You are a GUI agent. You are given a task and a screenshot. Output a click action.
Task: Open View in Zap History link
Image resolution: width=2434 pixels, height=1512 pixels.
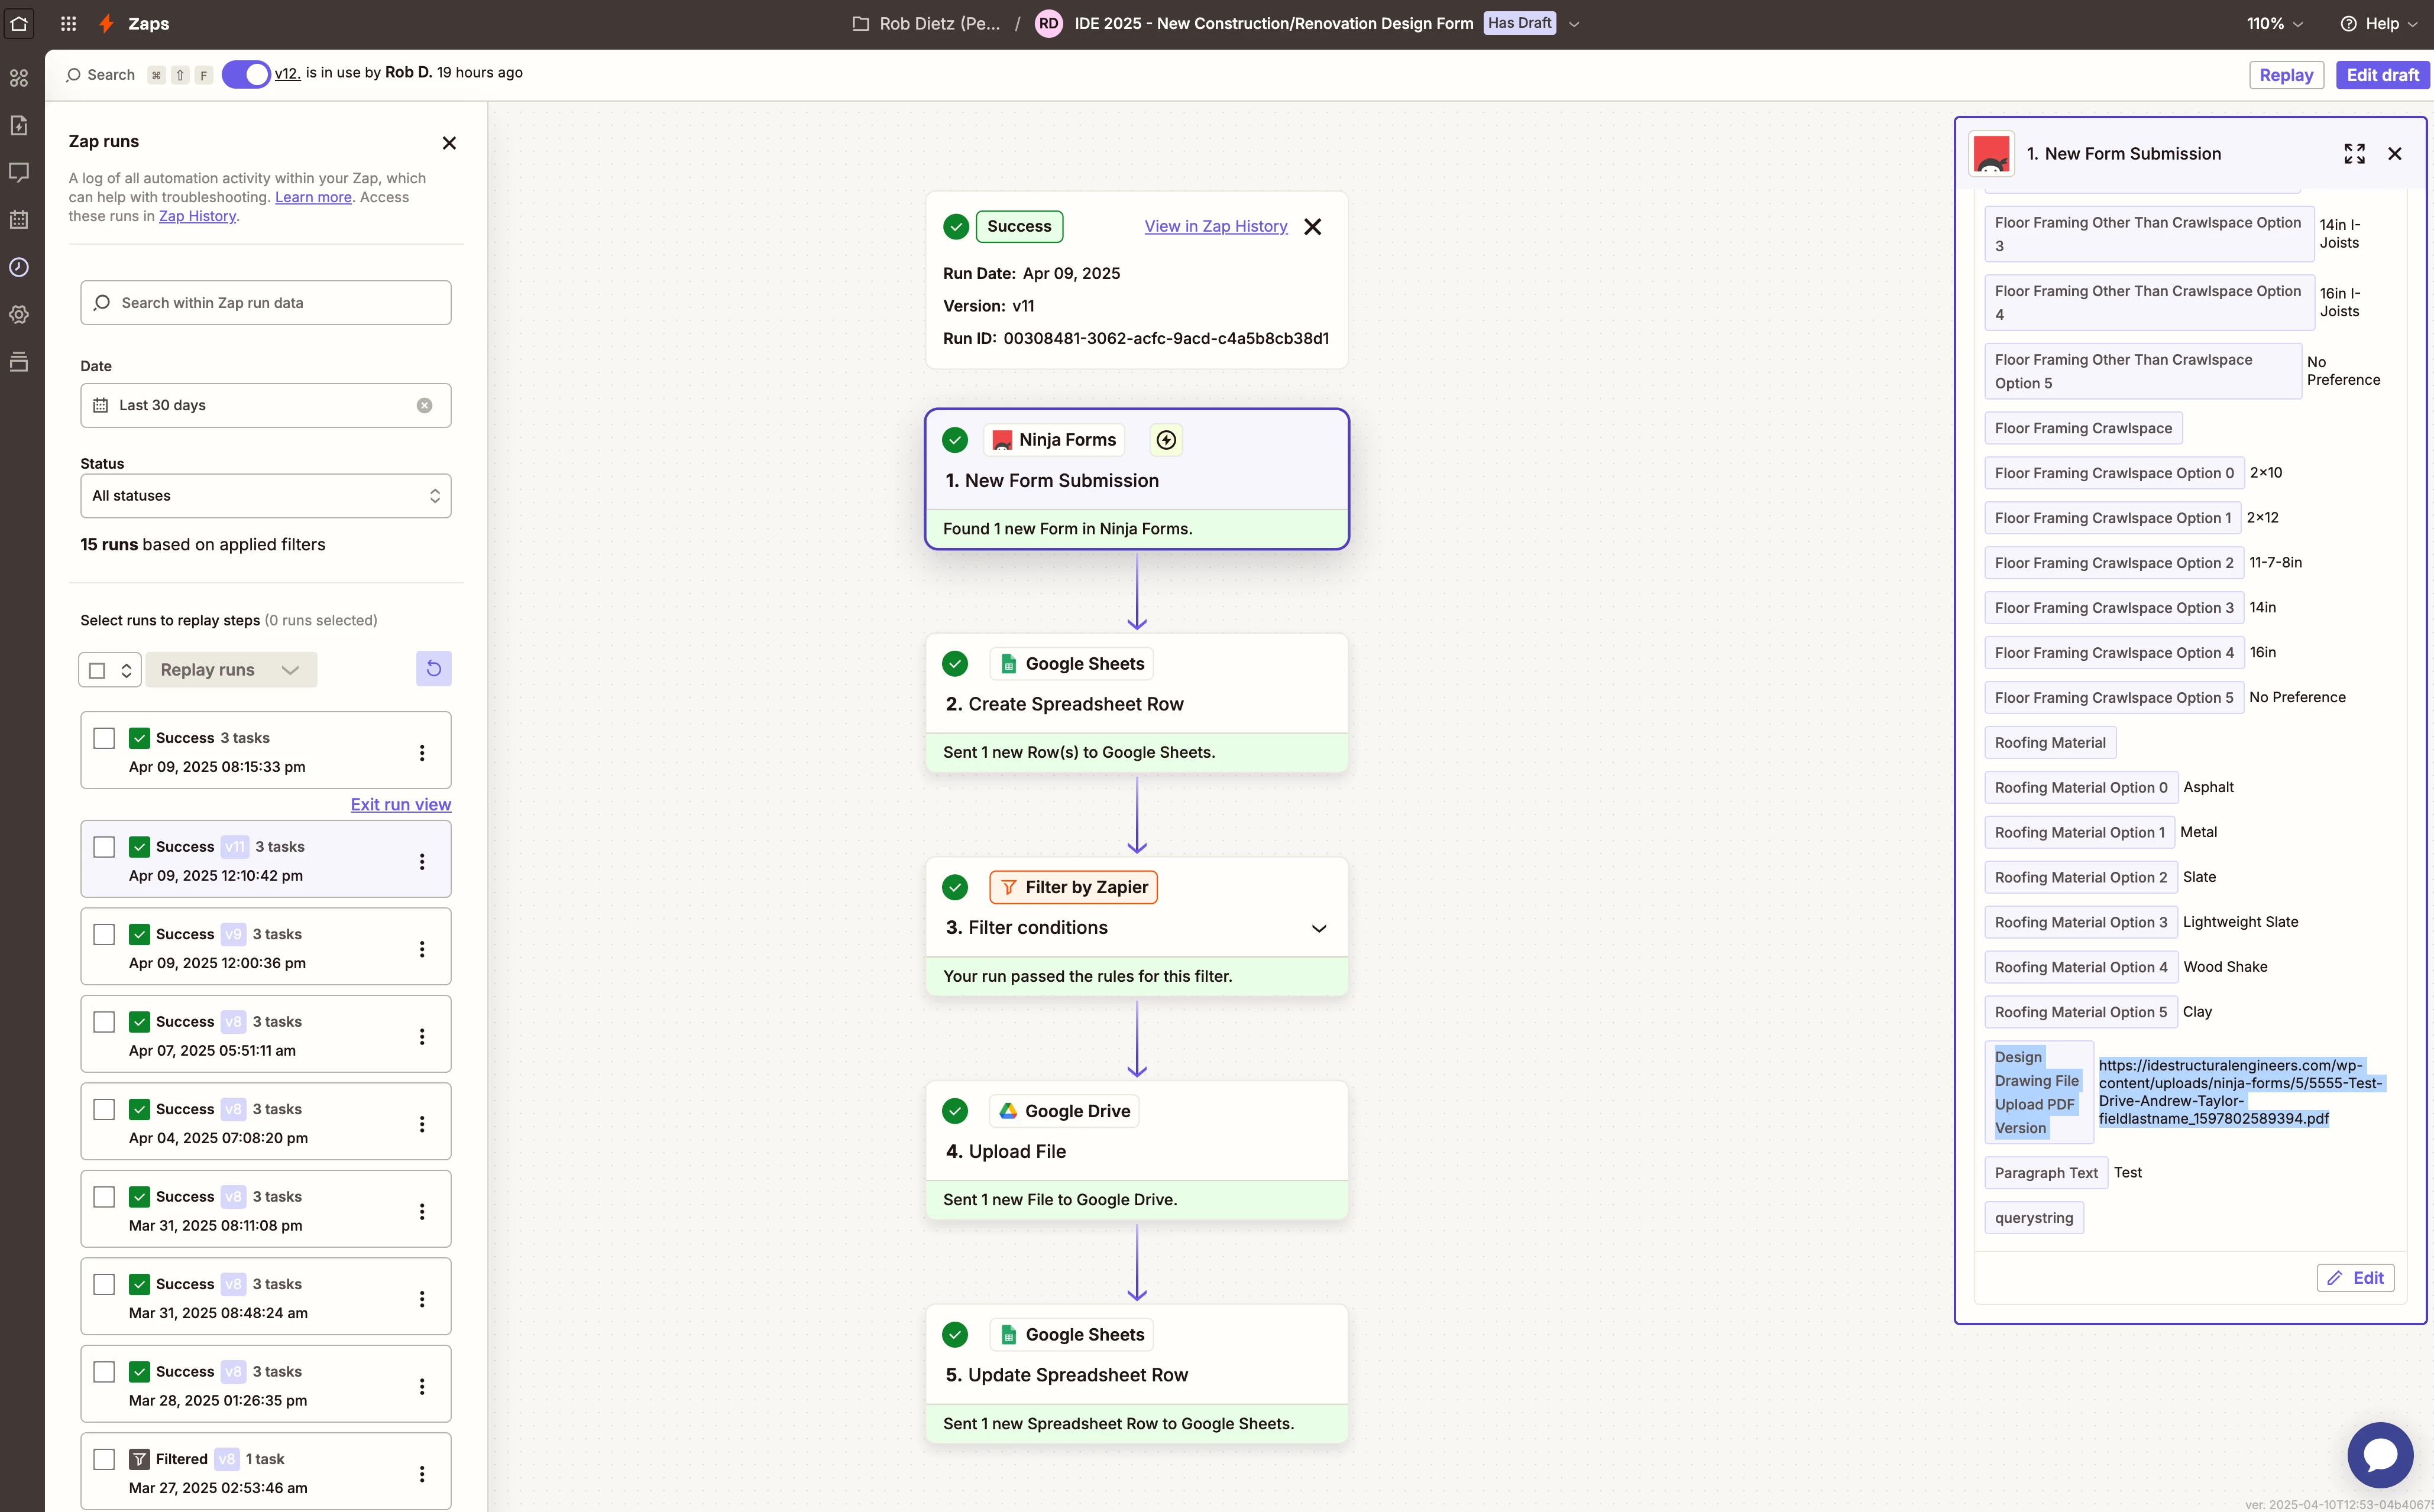click(x=1215, y=226)
